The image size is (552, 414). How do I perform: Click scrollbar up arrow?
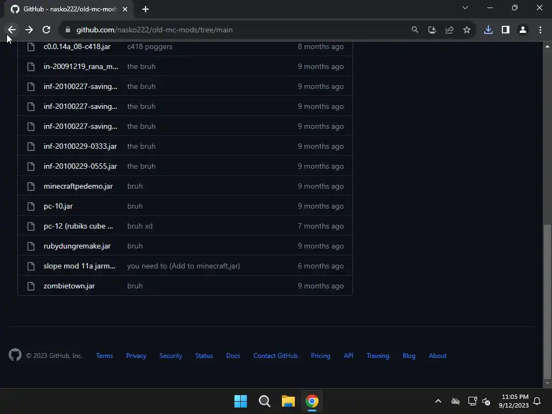click(x=547, y=46)
